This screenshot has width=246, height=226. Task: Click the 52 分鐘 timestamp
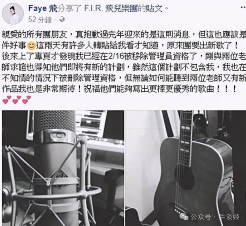point(40,19)
